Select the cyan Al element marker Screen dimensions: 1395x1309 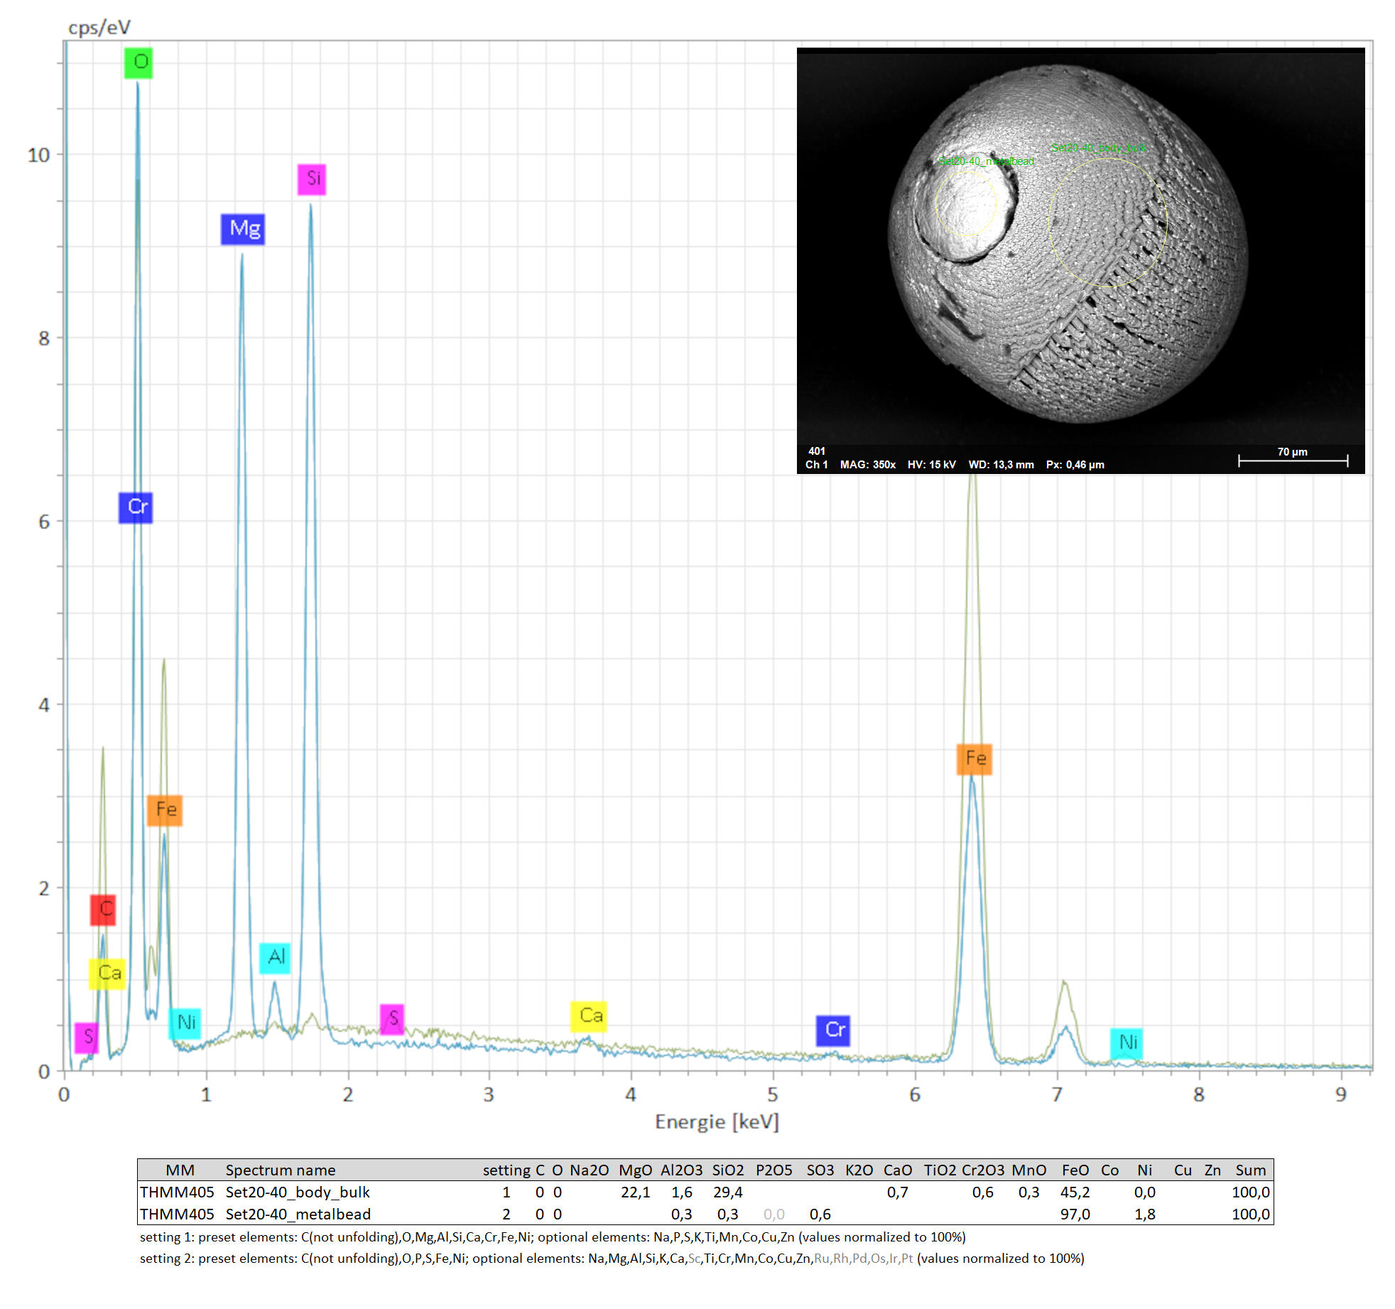pyautogui.click(x=275, y=958)
